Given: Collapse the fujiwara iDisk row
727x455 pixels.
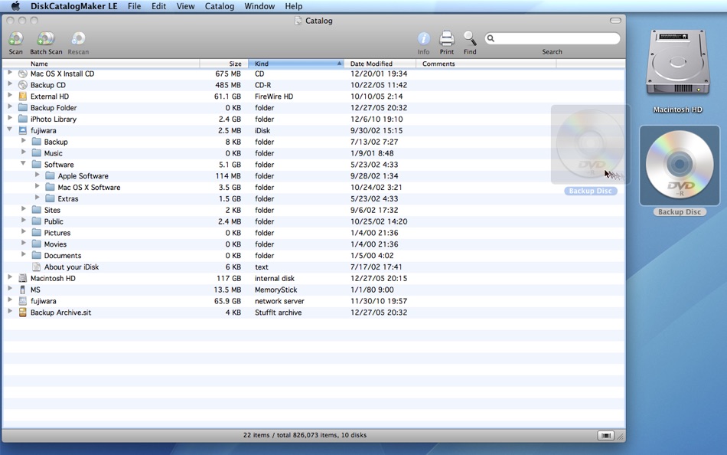Looking at the screenshot, I should coord(10,129).
